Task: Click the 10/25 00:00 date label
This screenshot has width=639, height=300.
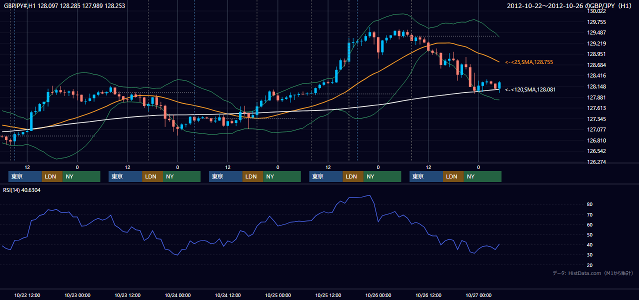Action: click(278, 295)
